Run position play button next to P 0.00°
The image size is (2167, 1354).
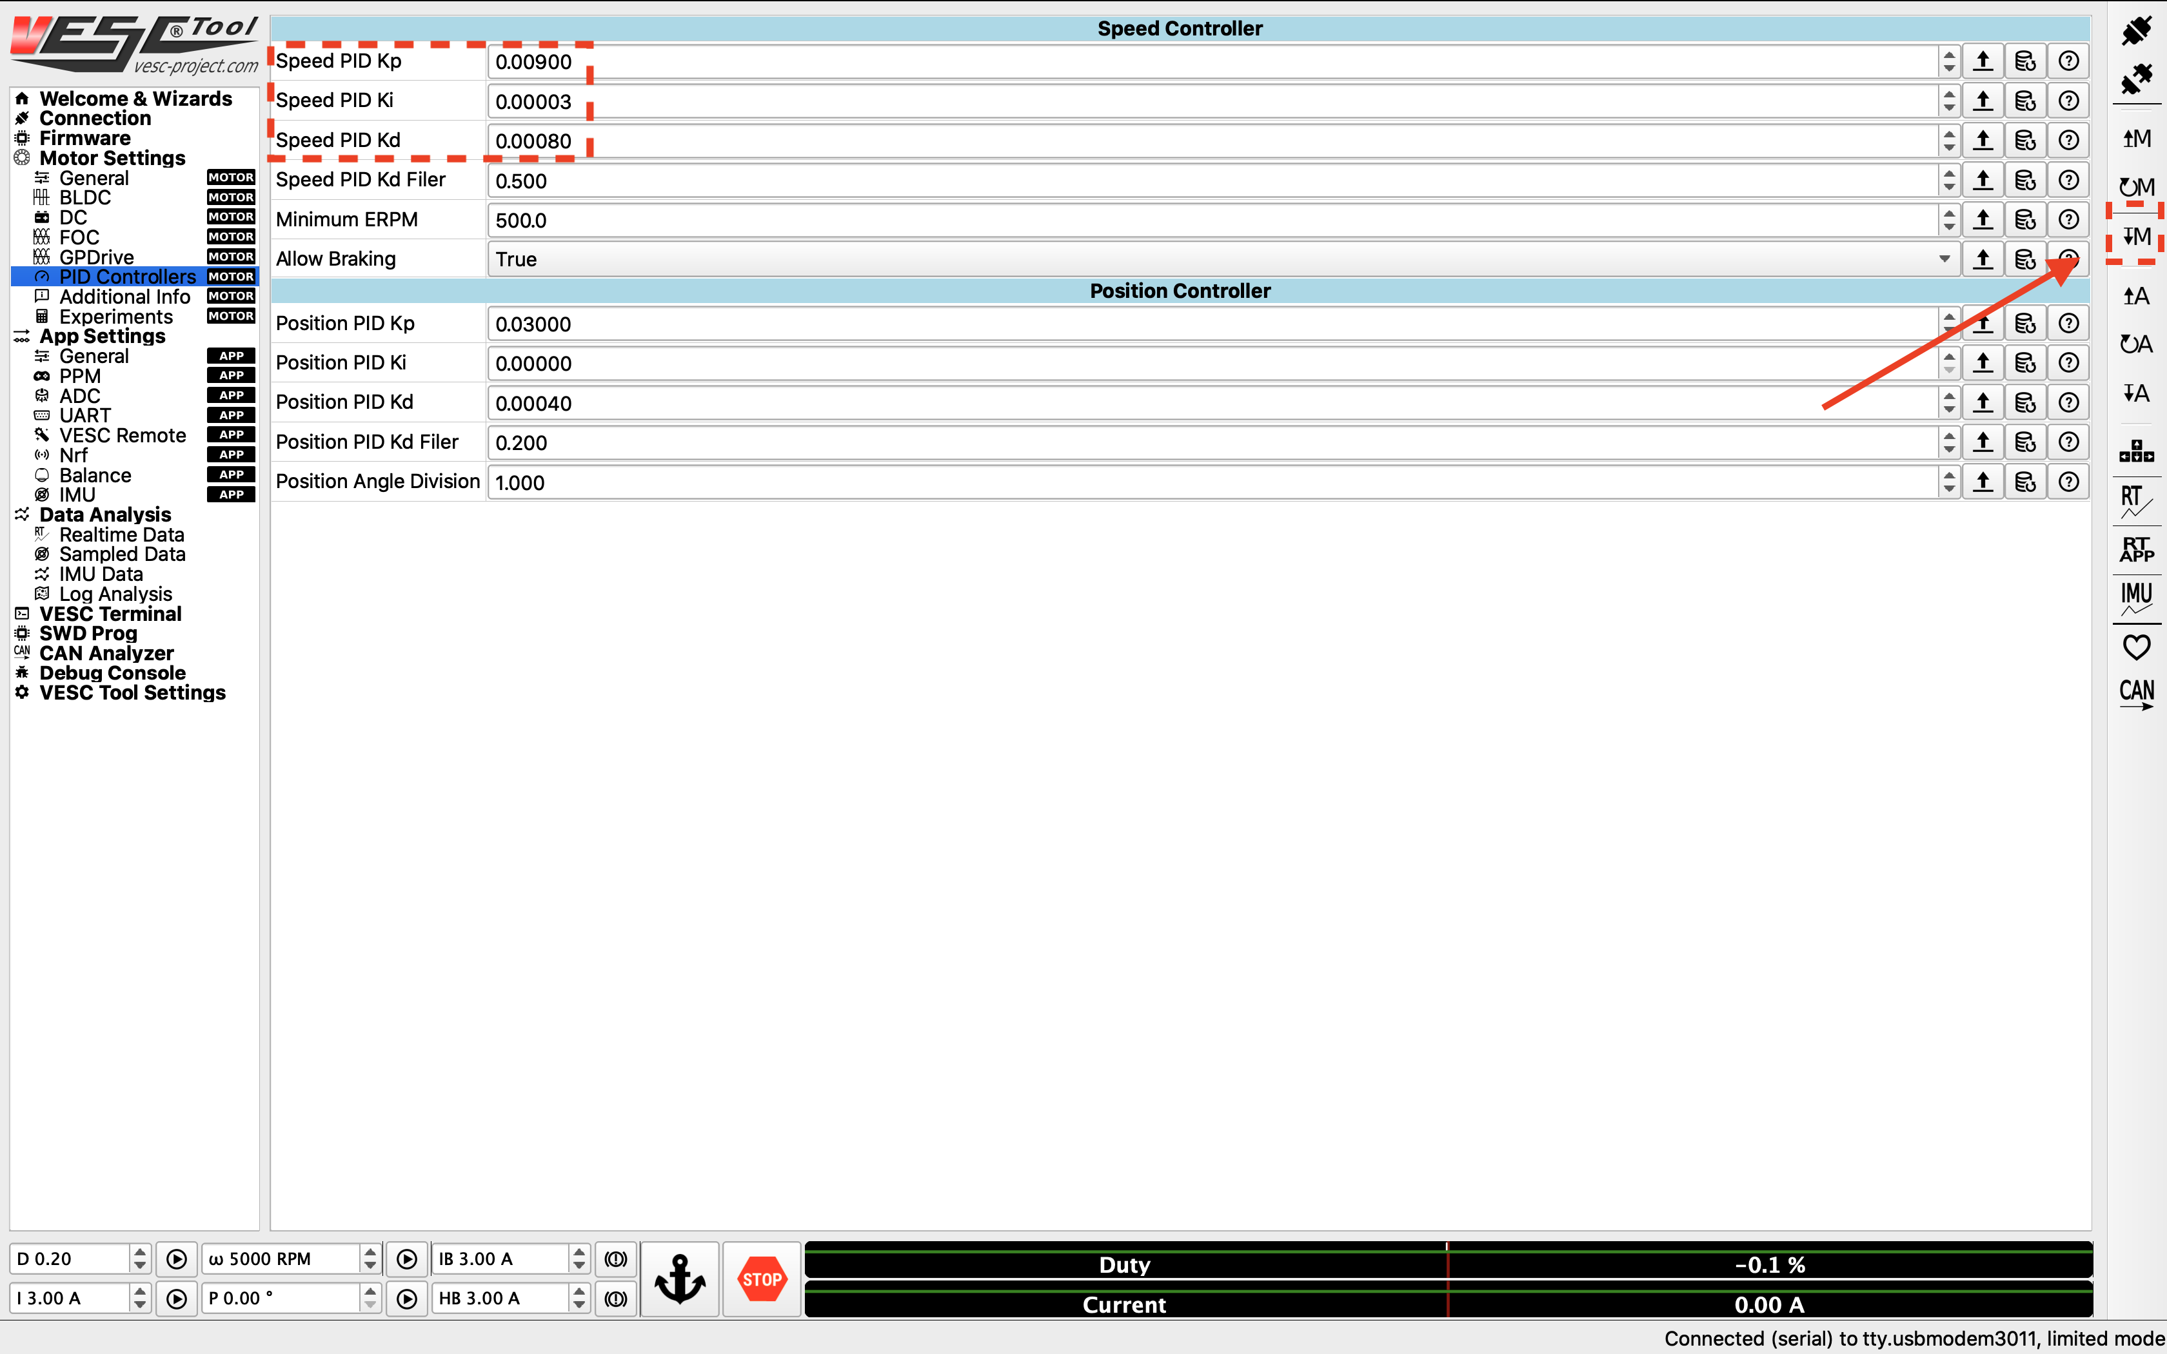click(406, 1299)
